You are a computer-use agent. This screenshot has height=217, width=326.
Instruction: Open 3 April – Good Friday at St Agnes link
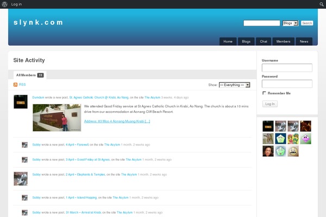click(87, 159)
